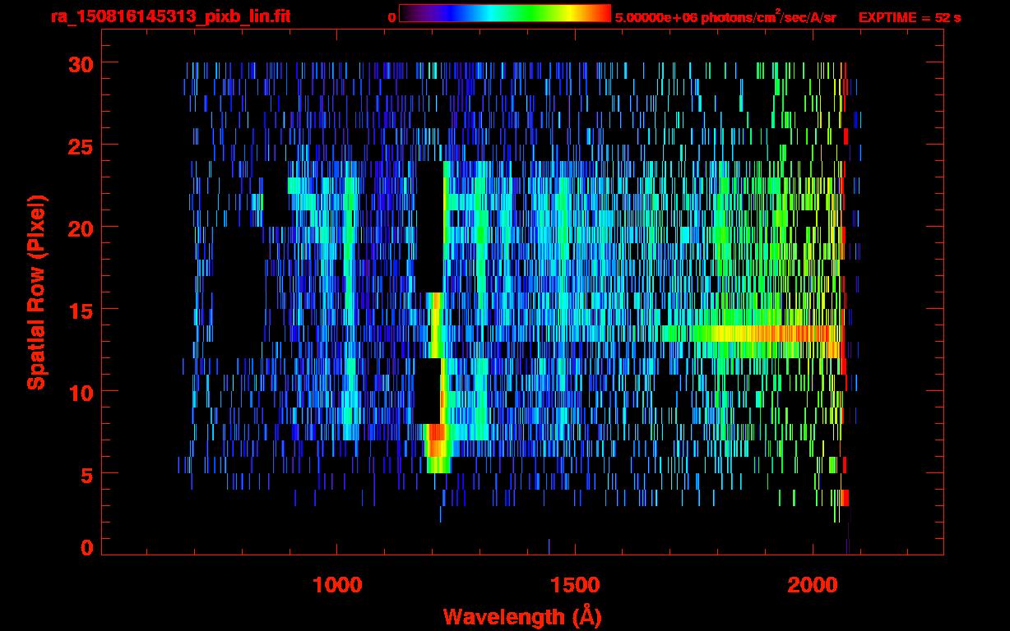Click the 1000 wavelength tick label

(x=337, y=585)
